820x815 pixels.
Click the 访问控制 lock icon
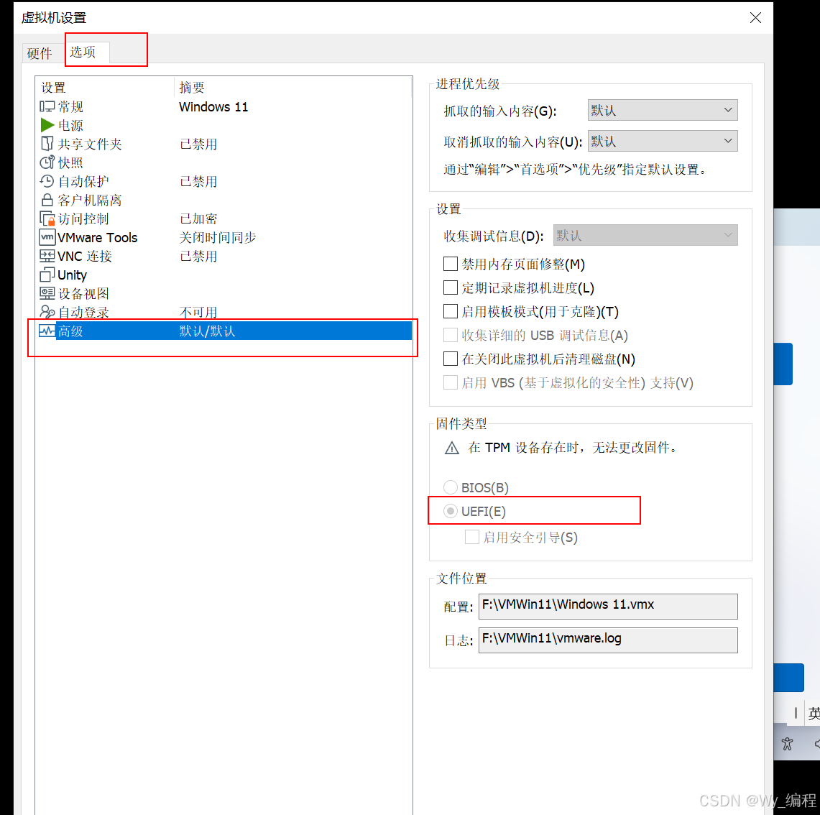[x=47, y=218]
